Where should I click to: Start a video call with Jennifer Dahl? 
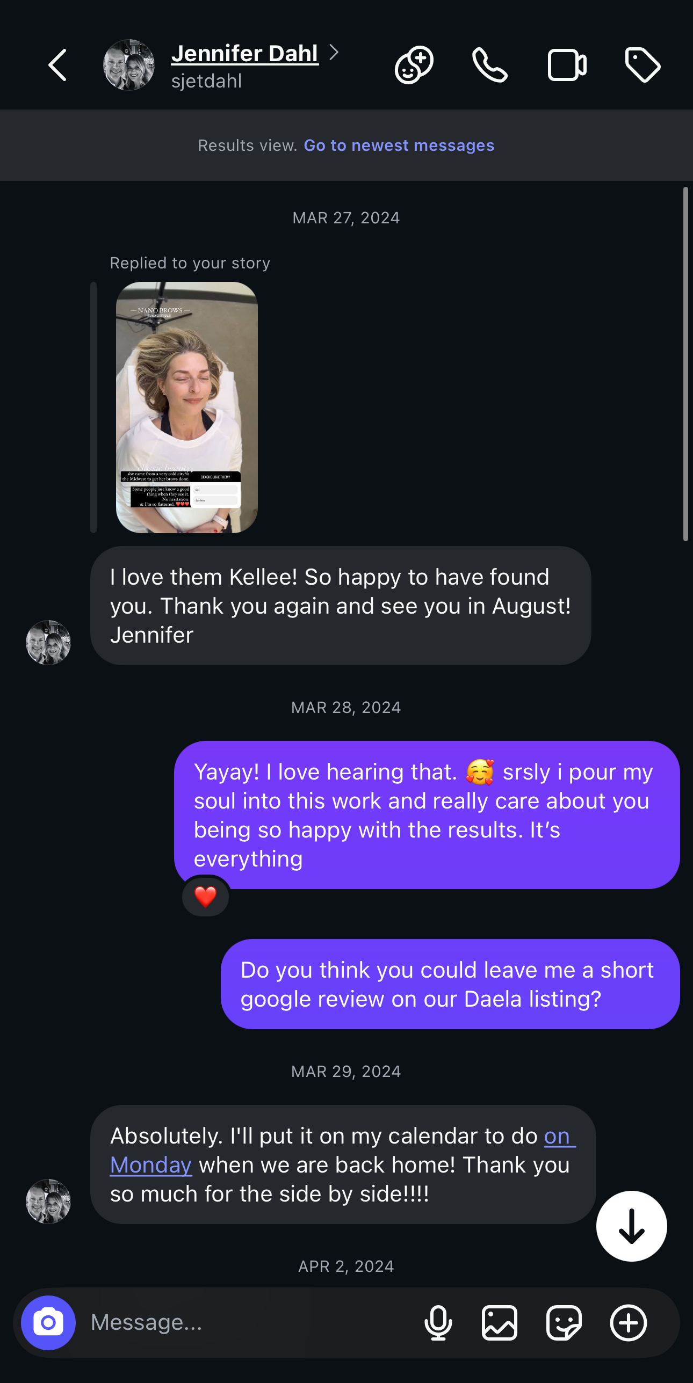point(567,65)
